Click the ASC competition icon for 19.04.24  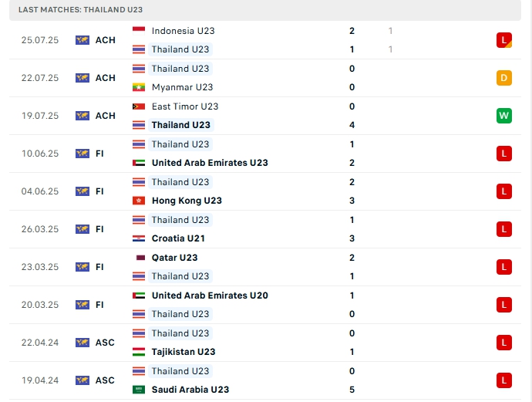click(82, 380)
